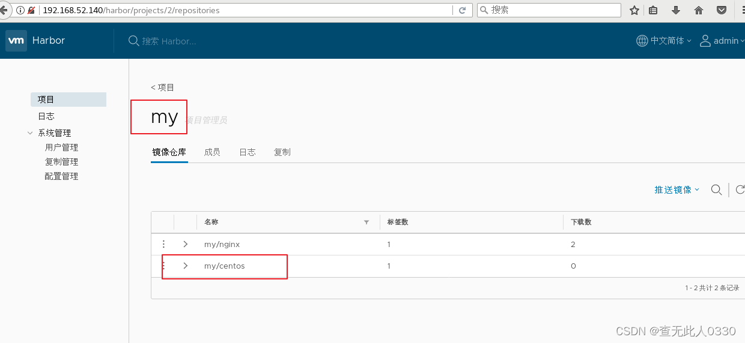Click the my project title
Viewport: 745px width, 343px height.
[164, 116]
